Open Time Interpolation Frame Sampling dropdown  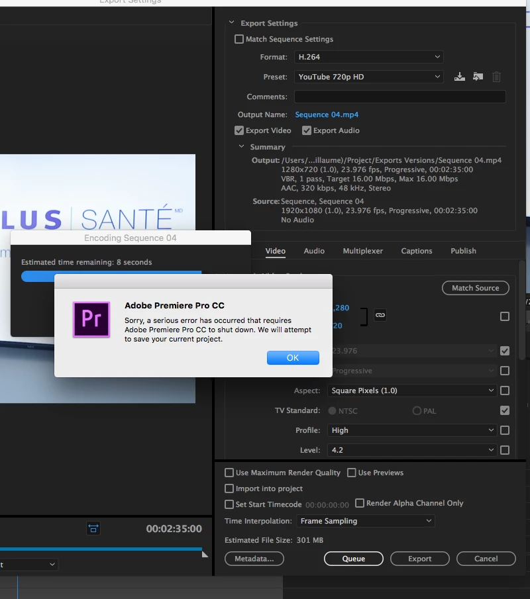coord(366,521)
